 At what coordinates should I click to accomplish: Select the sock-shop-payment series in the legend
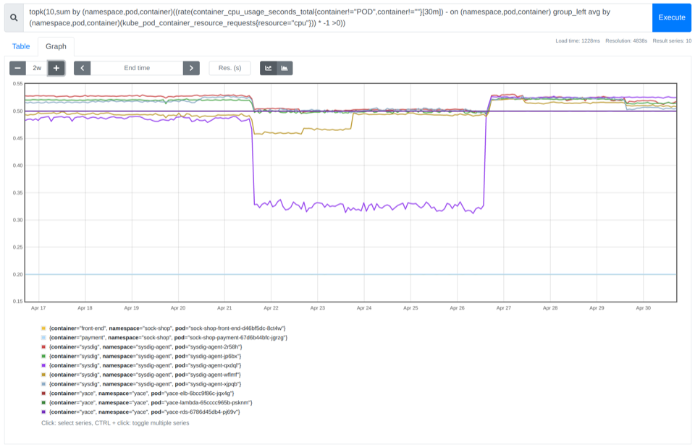coord(167,338)
